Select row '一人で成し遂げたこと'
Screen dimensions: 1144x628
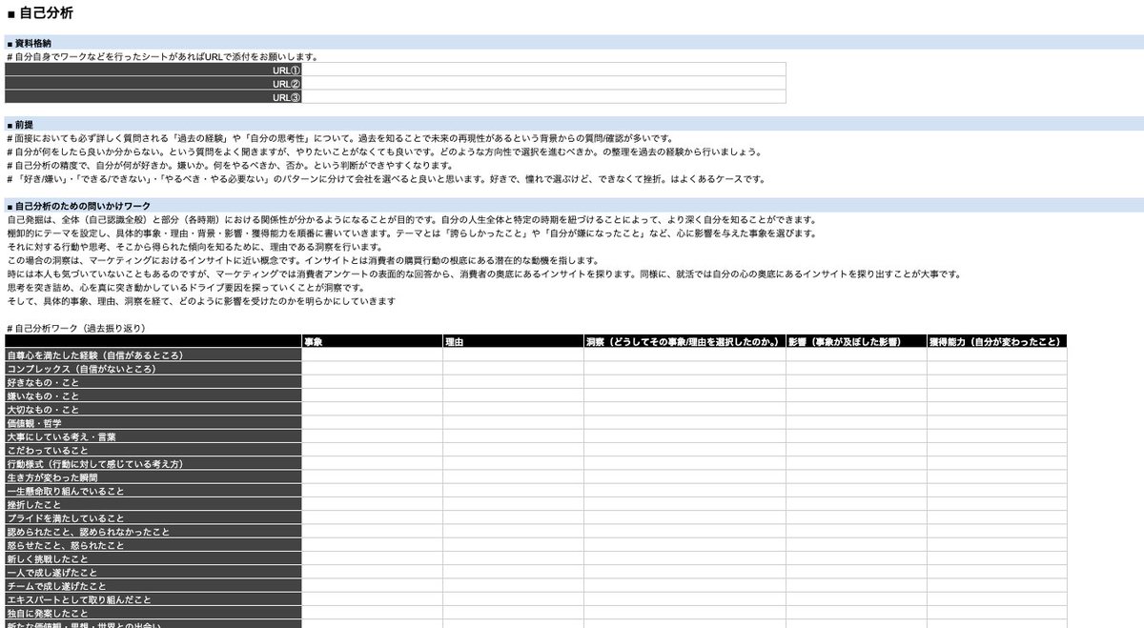[x=153, y=573]
